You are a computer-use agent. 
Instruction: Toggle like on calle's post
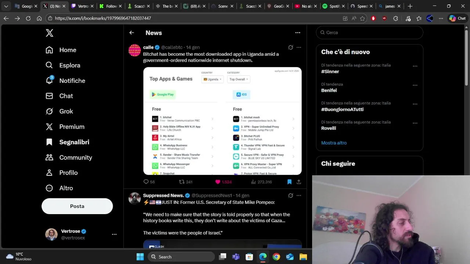[223, 182]
